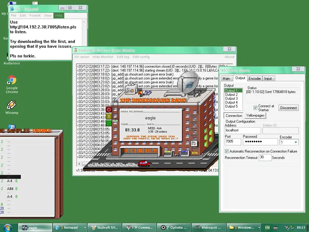
Task: Click the olive minimize arrow button on XMPlay
Action: tap(109, 116)
